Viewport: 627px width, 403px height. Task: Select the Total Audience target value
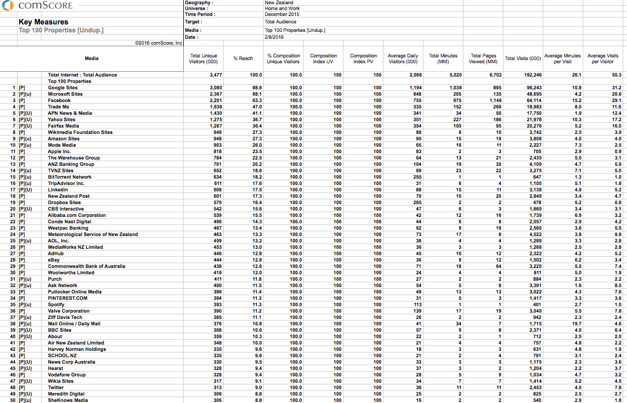click(x=280, y=22)
